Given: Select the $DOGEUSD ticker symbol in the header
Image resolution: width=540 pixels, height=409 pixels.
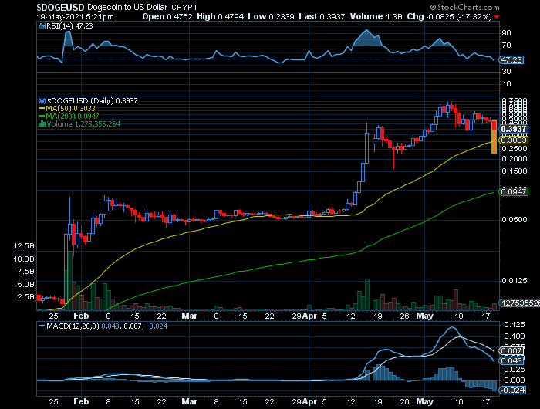Looking at the screenshot, I should point(60,7).
